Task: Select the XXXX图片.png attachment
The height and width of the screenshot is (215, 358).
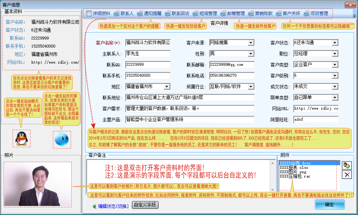Action: [293, 172]
